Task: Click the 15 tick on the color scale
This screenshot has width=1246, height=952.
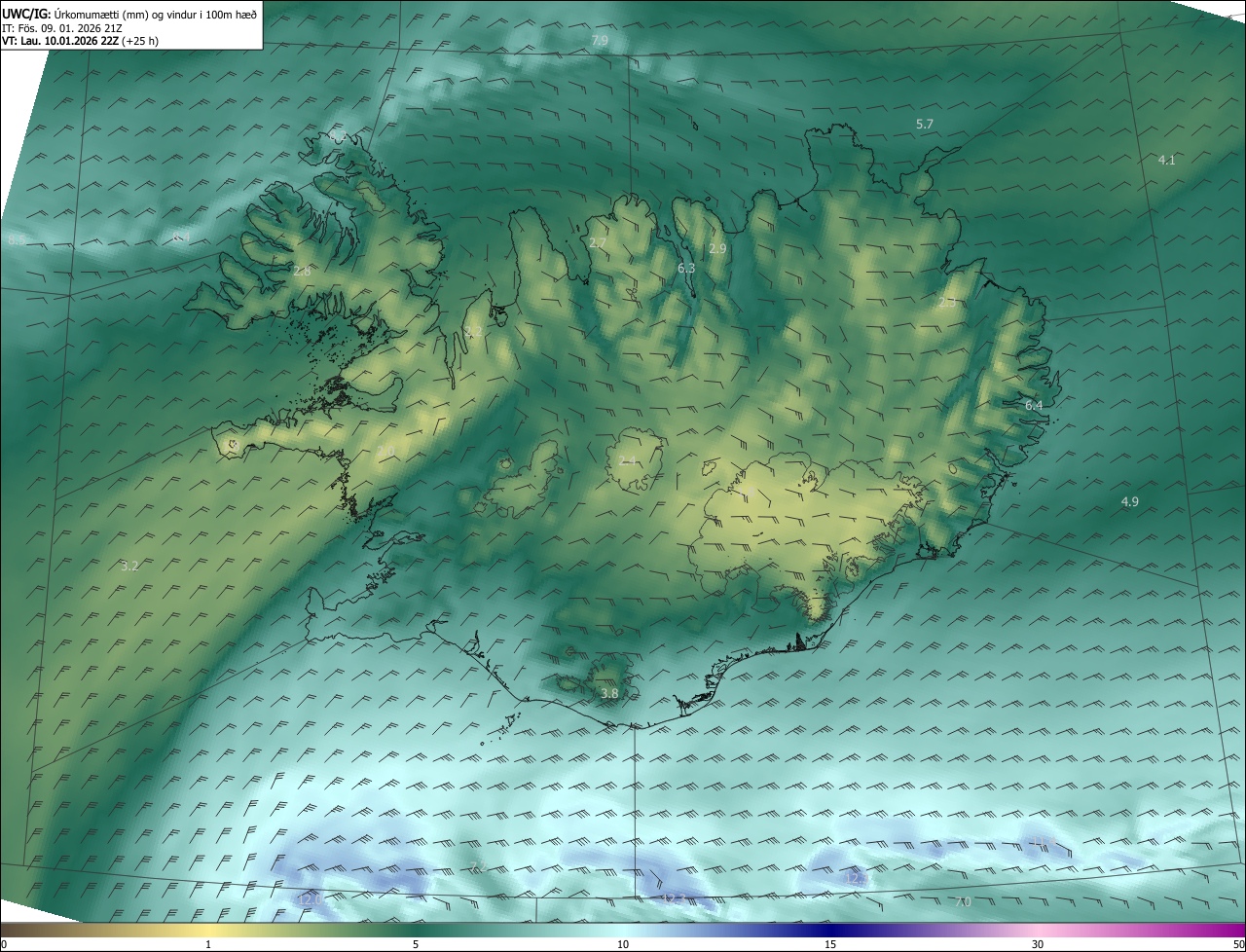Action: (x=830, y=944)
